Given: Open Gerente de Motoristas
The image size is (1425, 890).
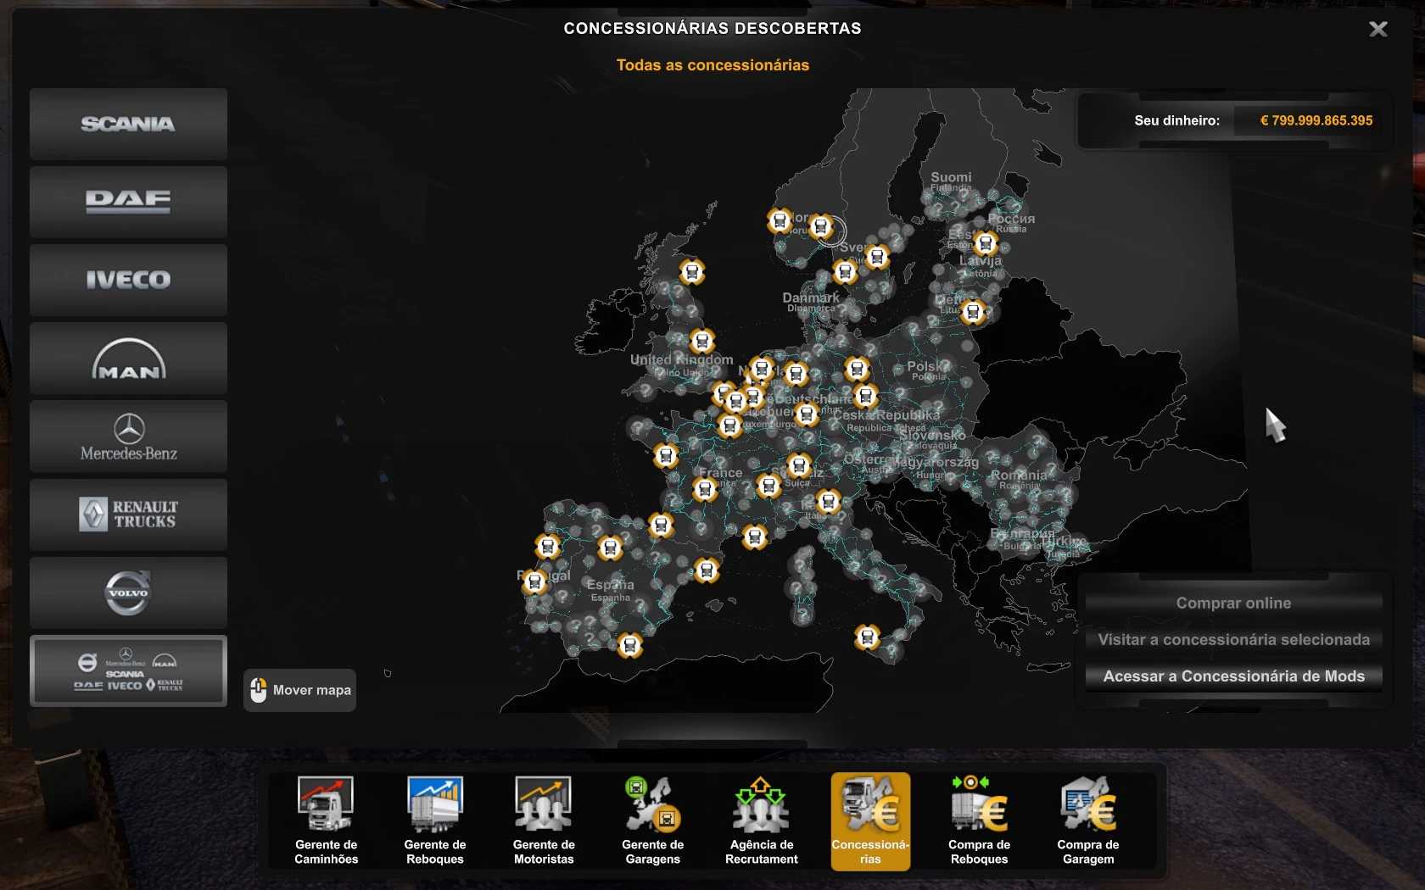Looking at the screenshot, I should (544, 820).
